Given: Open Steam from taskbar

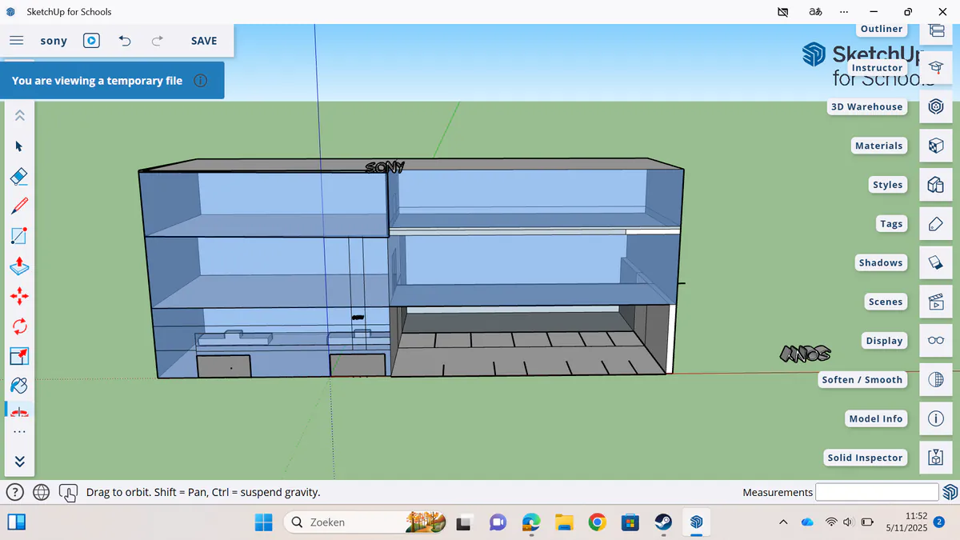Looking at the screenshot, I should 663,522.
